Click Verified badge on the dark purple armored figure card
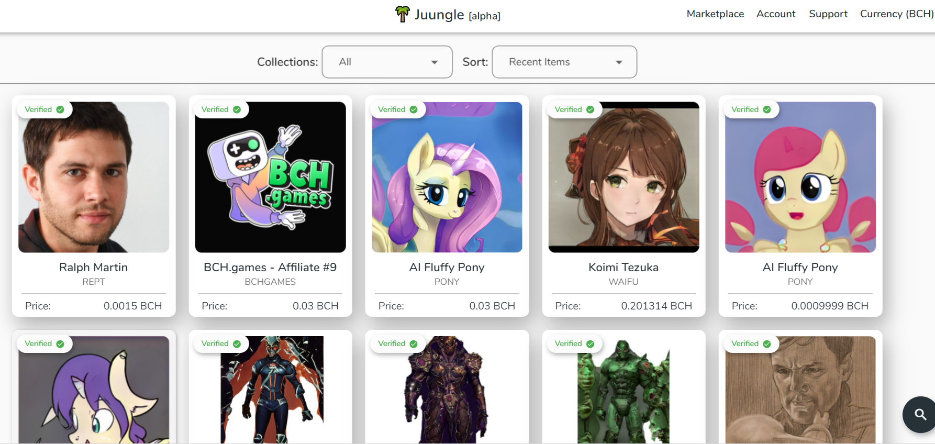This screenshot has width=935, height=444. coord(398,343)
